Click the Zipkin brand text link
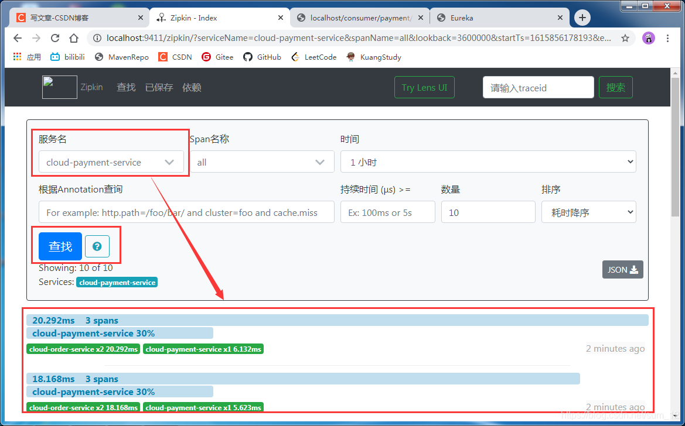 [92, 87]
